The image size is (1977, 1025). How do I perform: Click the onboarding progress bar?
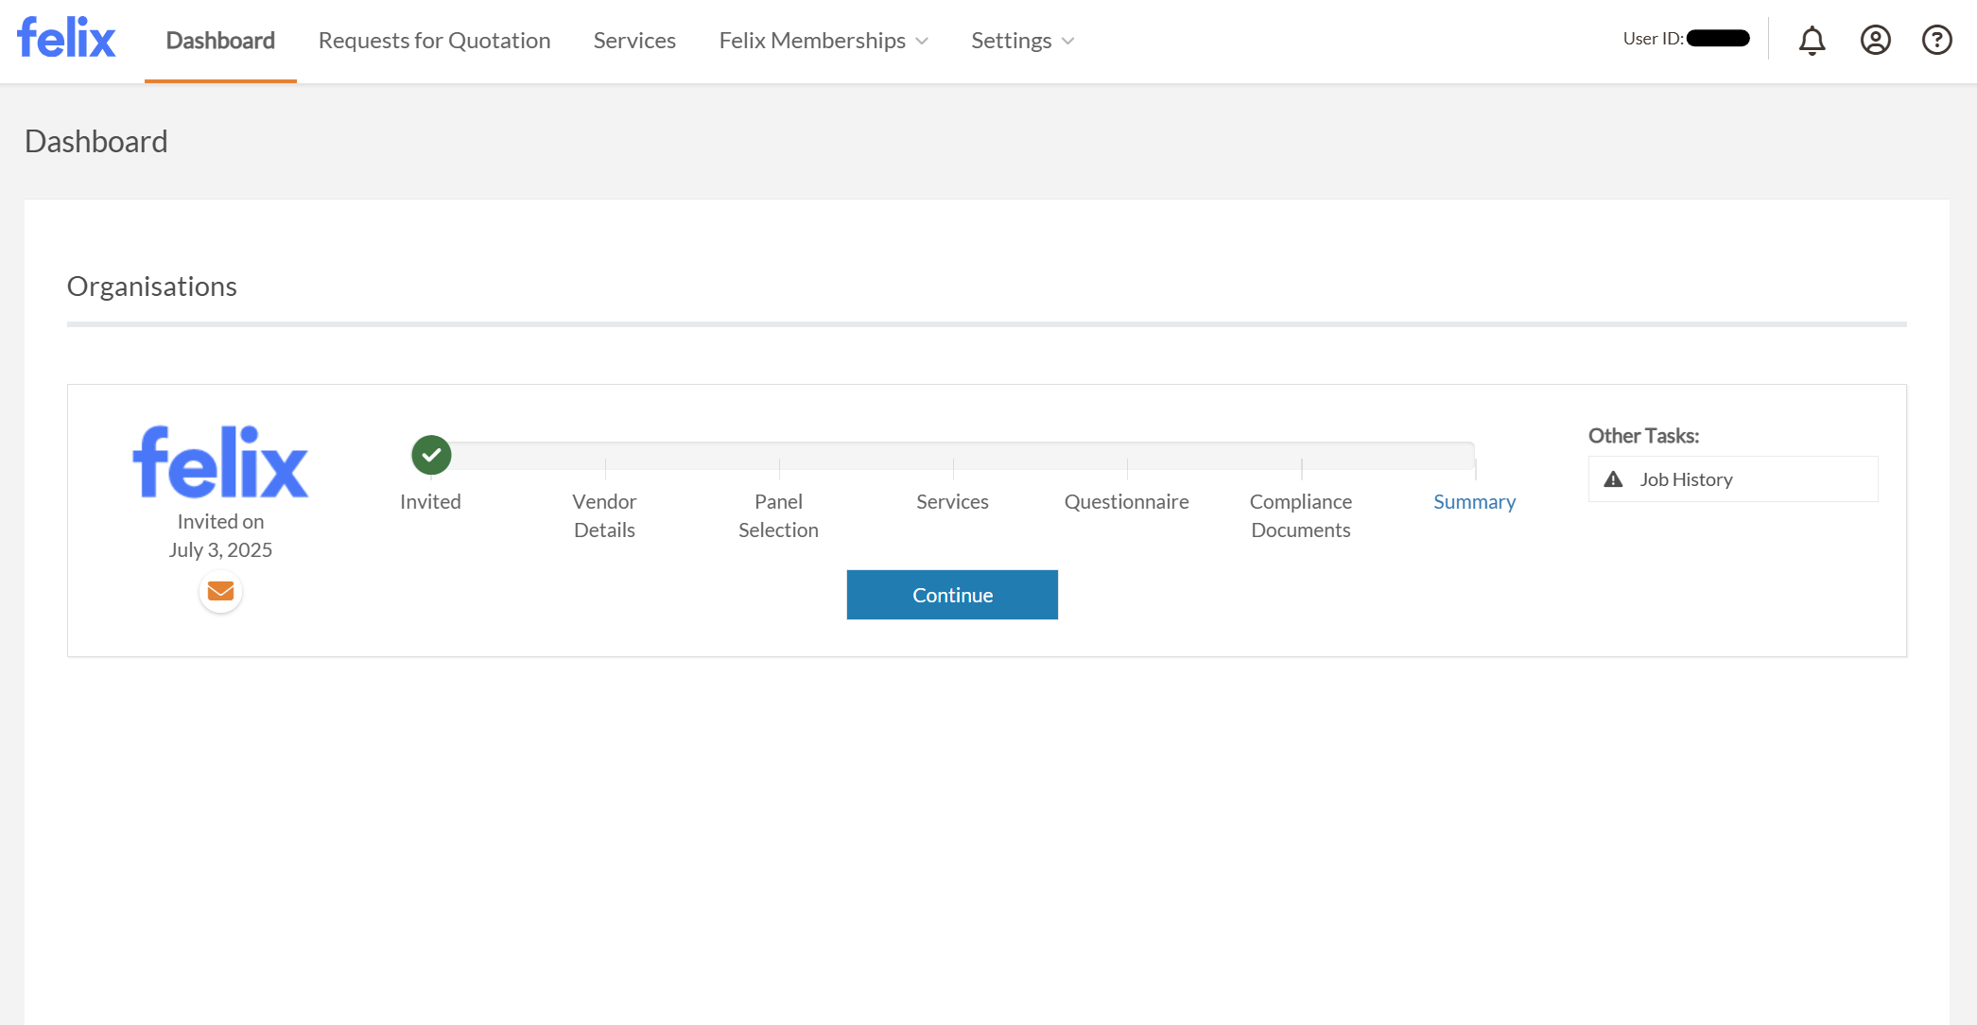pyautogui.click(x=953, y=455)
